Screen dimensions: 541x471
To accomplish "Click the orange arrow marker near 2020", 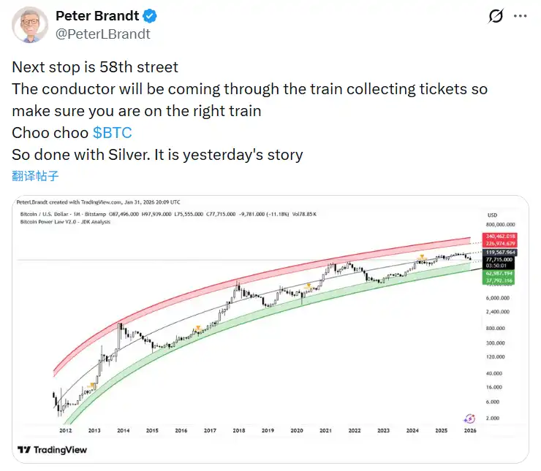I will [309, 286].
